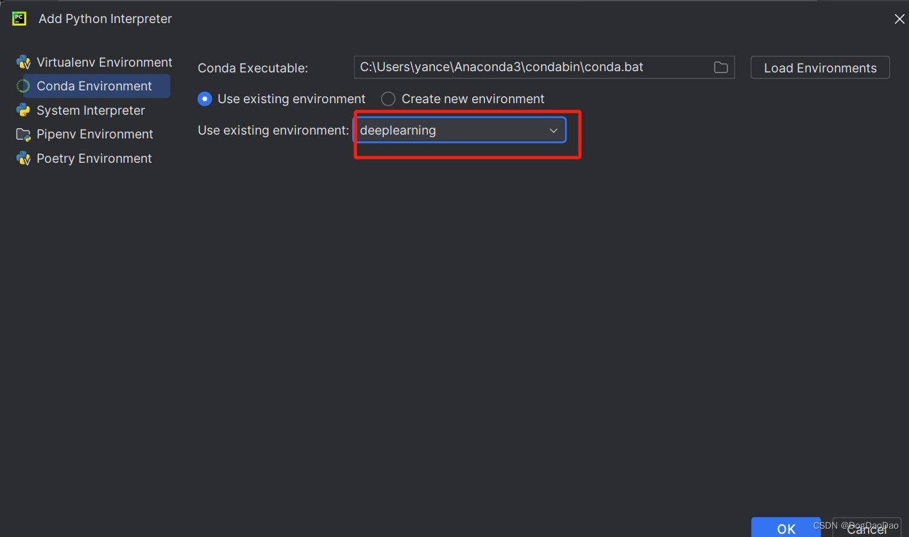Open the deeplearning environment dropdown
This screenshot has height=537, width=909.
(459, 130)
